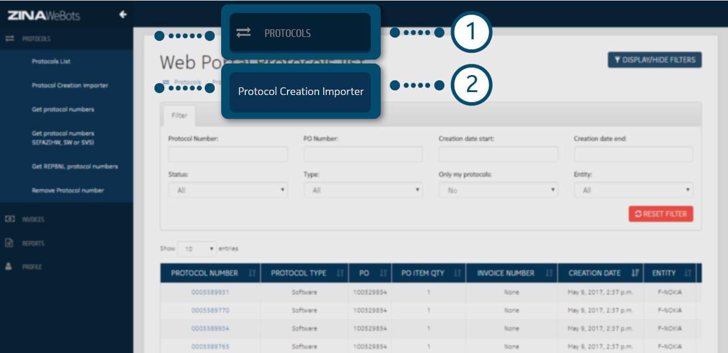Click the Display/Hide Filters button
This screenshot has width=728, height=353.
tap(654, 60)
